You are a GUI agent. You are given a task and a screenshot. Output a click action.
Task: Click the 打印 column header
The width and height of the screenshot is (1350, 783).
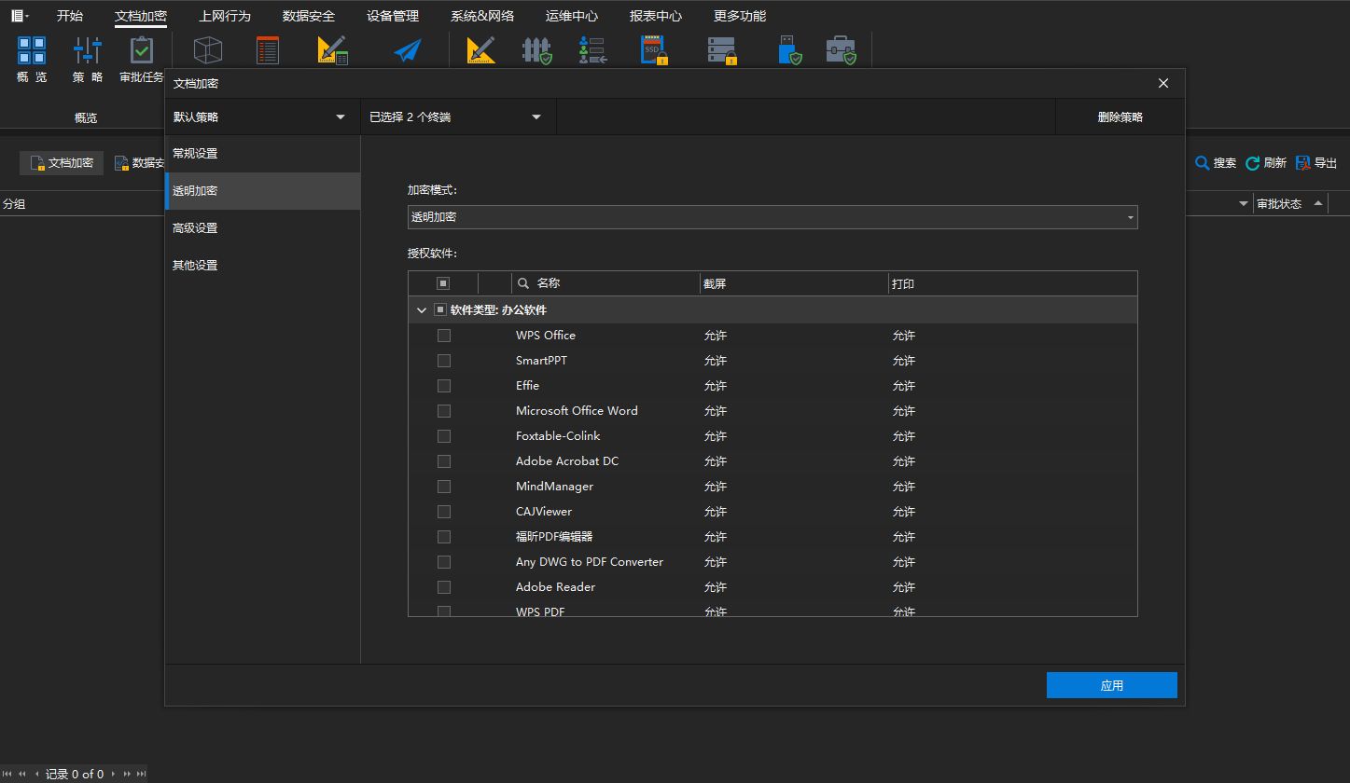[x=1012, y=283]
